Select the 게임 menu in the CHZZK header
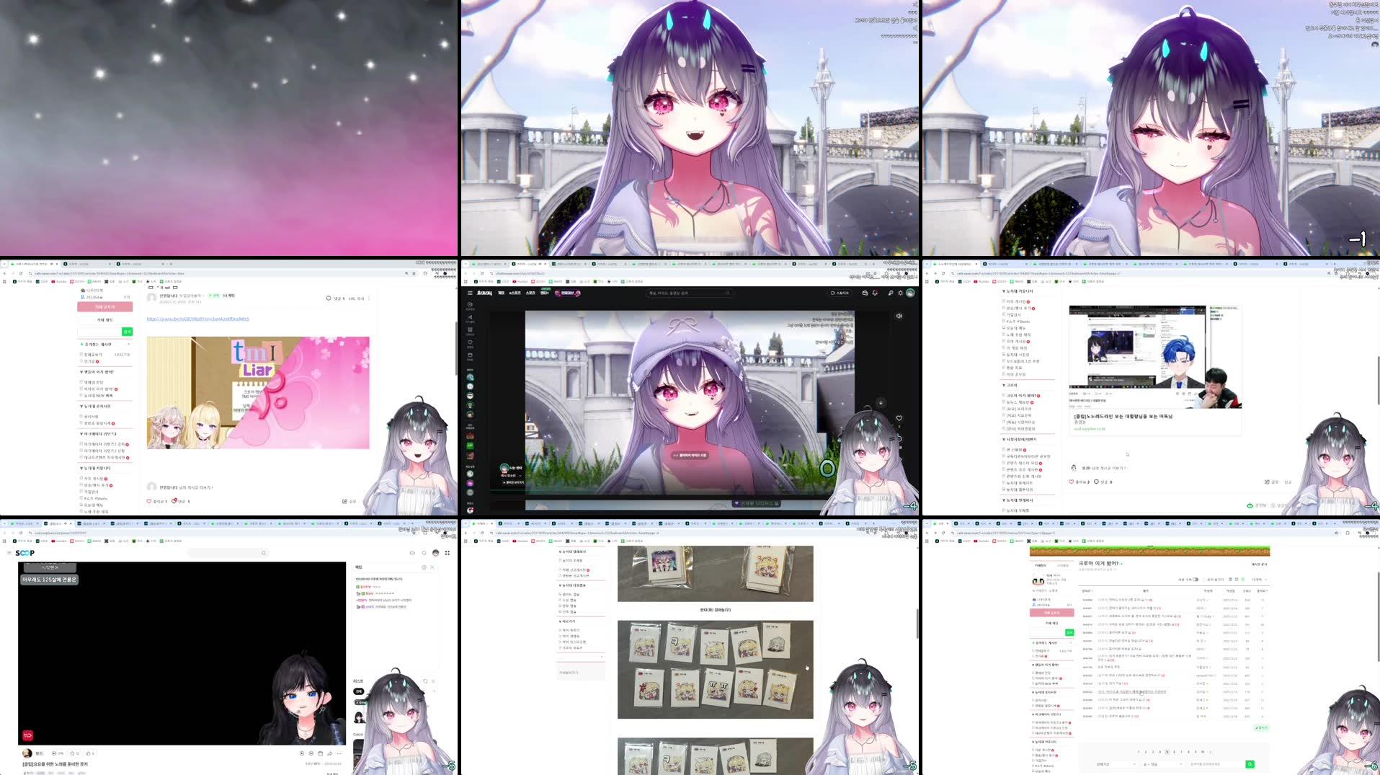 pyautogui.click(x=501, y=293)
